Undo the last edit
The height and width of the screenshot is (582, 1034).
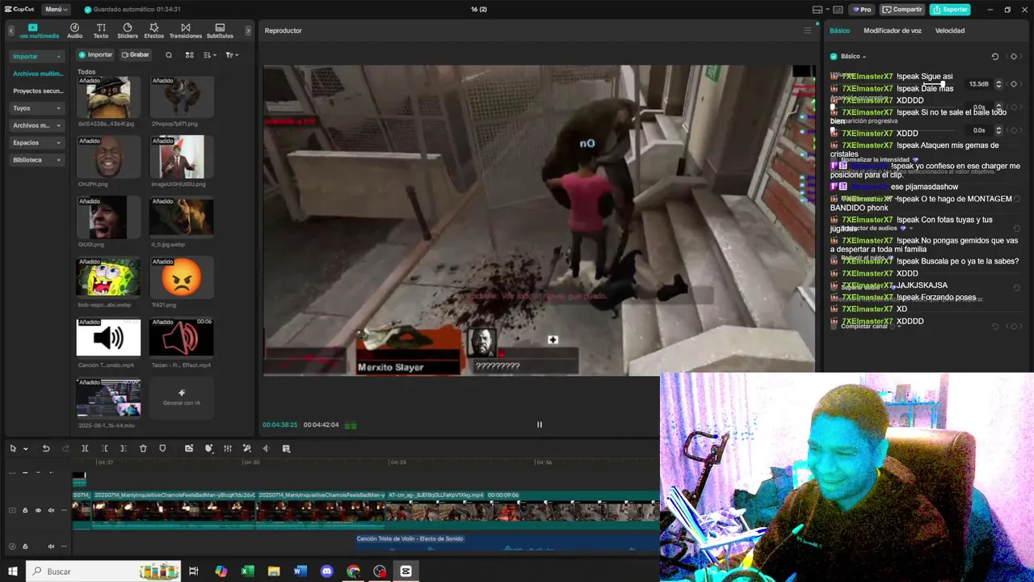(x=46, y=449)
